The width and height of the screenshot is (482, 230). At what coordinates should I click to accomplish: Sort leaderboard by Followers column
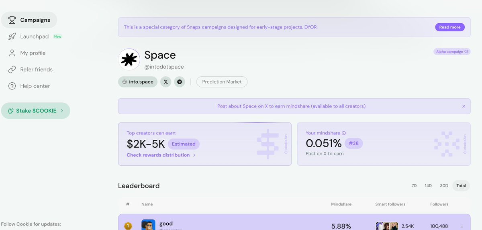tap(439, 204)
